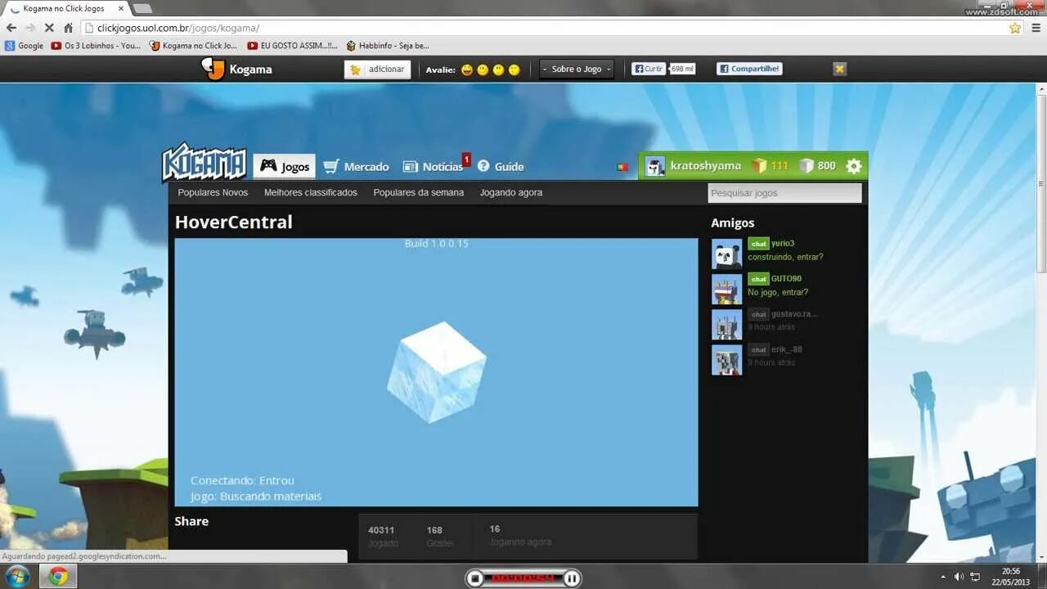Click 'No jogo, entrar?' link
The image size is (1047, 589).
[778, 292]
